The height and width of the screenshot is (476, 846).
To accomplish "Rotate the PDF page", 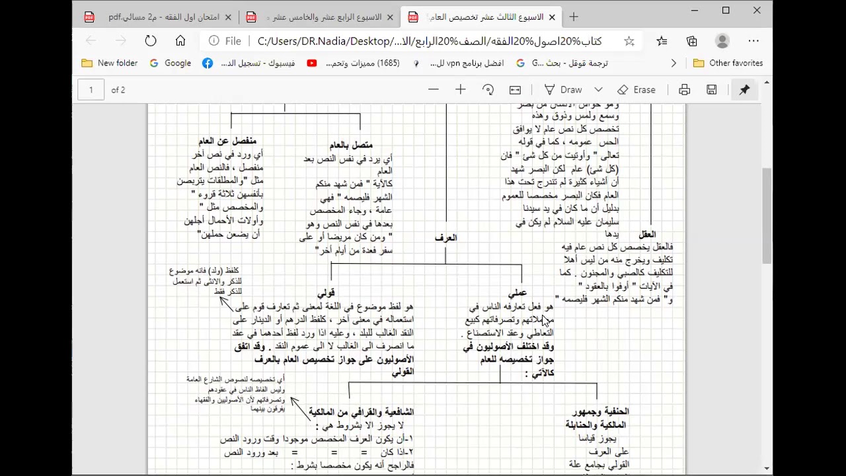I will point(488,90).
